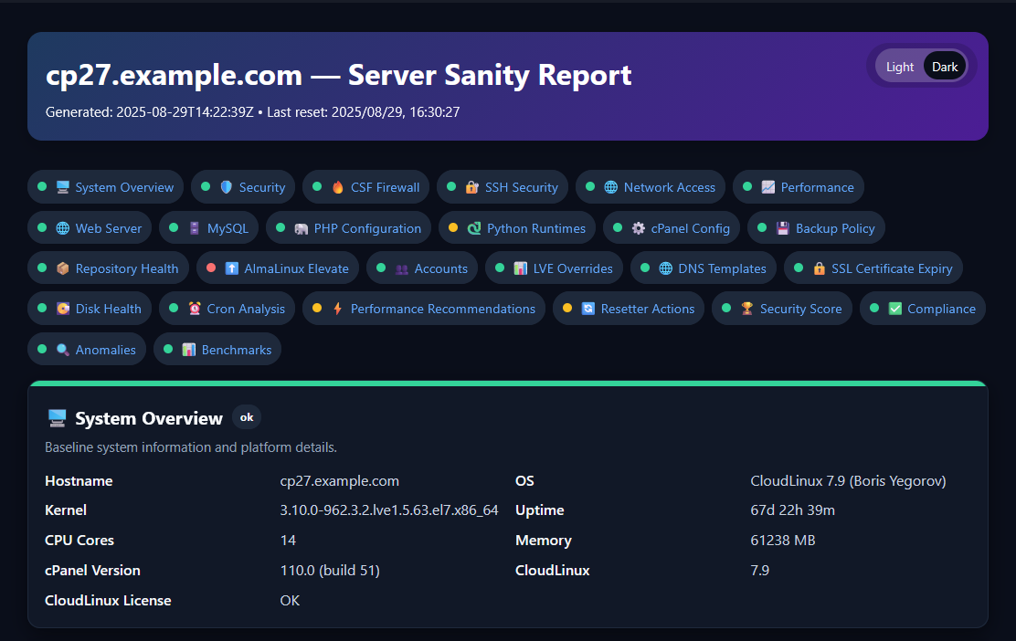Jump to Web Server section
This screenshot has width=1016, height=641.
[x=90, y=228]
